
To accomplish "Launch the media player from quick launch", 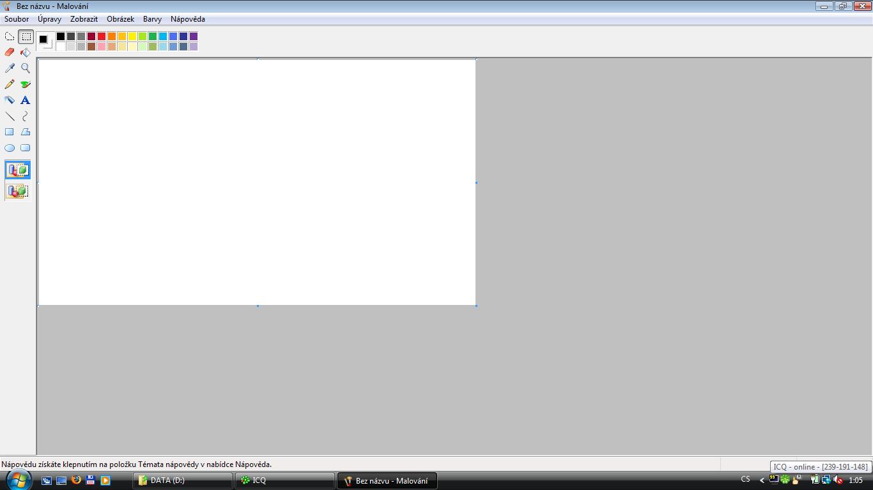I will [105, 480].
